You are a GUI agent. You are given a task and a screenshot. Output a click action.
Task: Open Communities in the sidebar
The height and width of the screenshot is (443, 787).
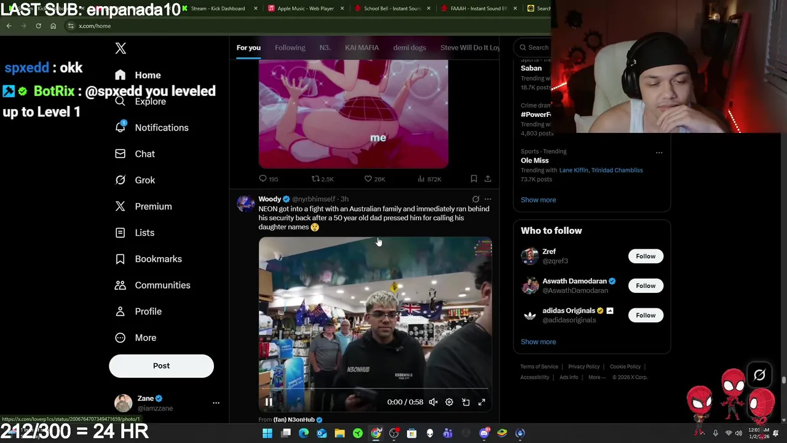coord(152,285)
